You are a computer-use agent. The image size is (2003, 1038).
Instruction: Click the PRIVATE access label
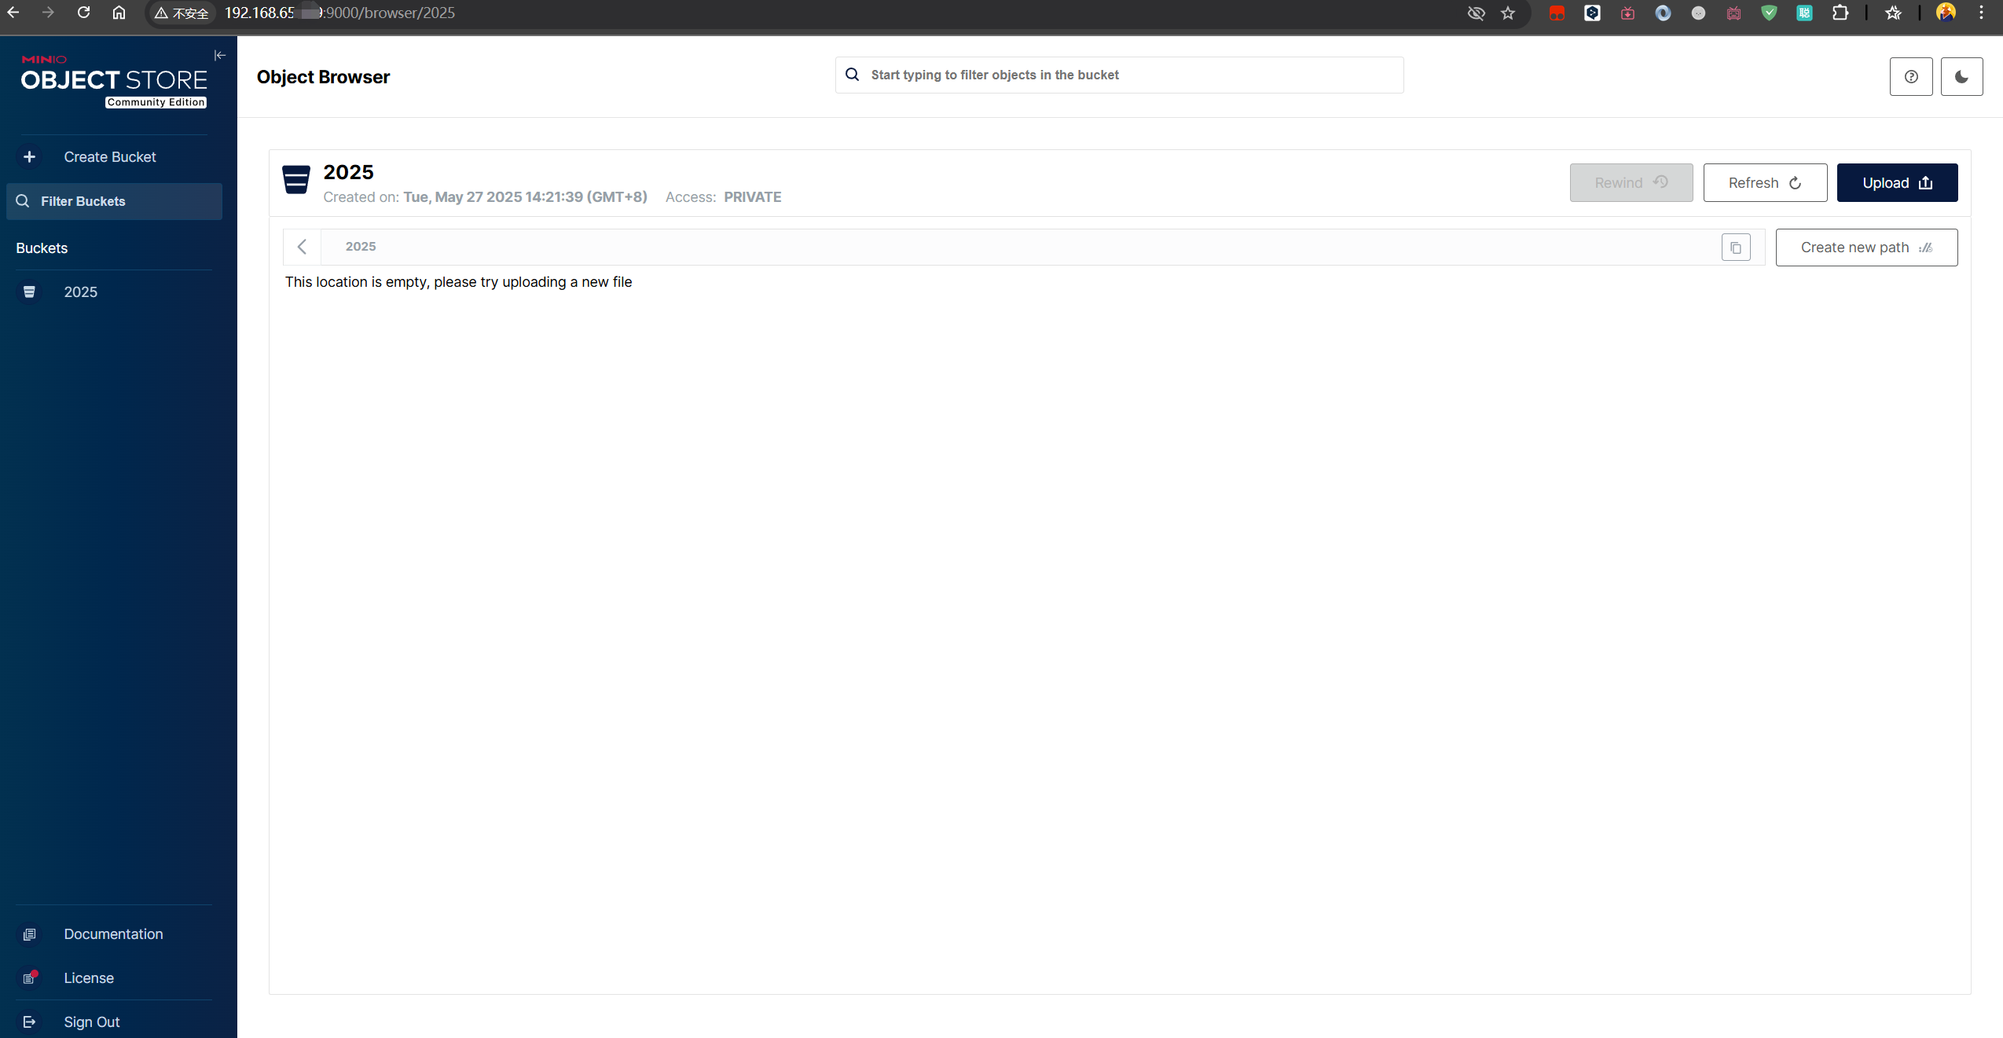pos(752,197)
